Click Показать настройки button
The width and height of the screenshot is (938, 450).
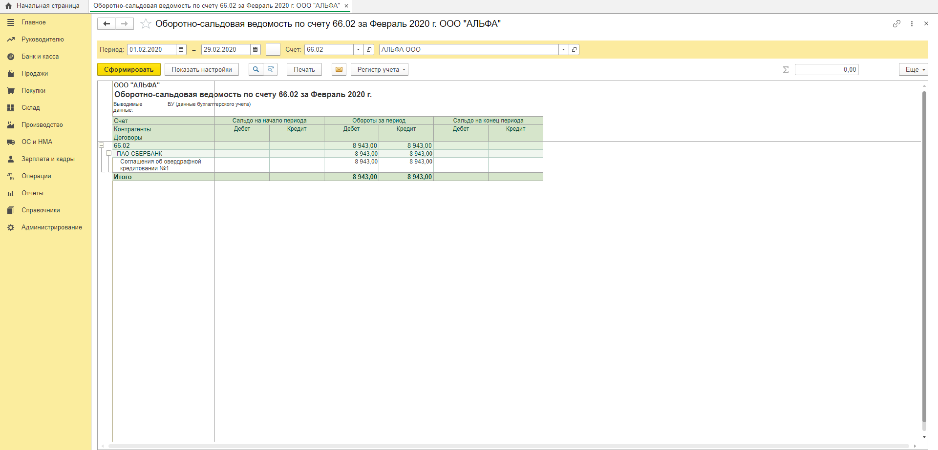click(202, 70)
